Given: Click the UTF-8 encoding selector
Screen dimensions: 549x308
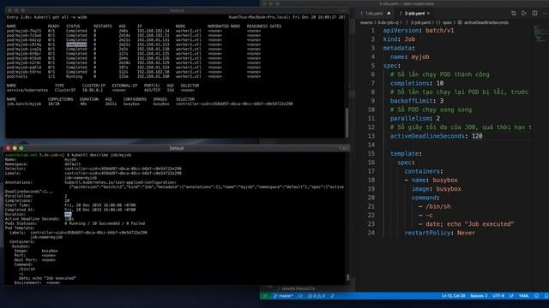Looking at the screenshot, I should point(498,296).
